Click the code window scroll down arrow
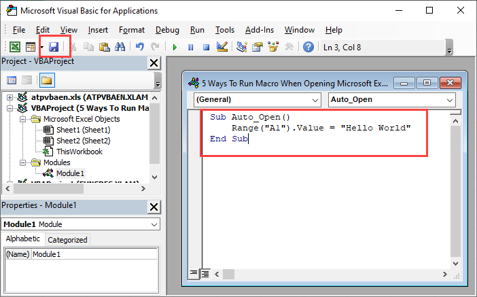 click(x=455, y=263)
